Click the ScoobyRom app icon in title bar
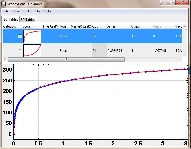 (x=4, y=4)
